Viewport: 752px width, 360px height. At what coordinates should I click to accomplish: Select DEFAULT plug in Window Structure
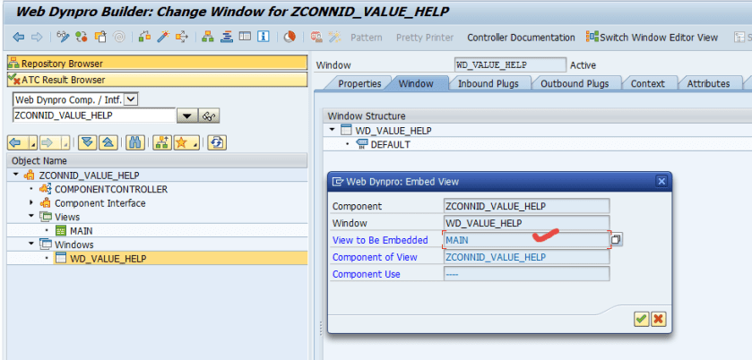pos(391,144)
